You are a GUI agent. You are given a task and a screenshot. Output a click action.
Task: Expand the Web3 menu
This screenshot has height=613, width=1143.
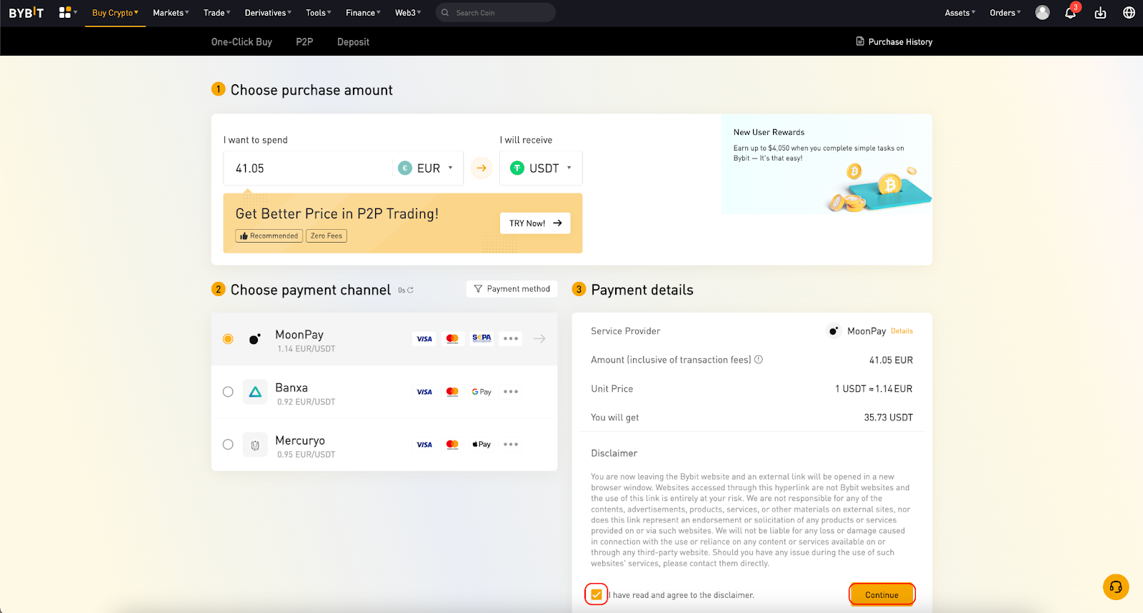(408, 13)
